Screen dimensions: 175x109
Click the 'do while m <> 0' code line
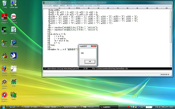click(58, 34)
